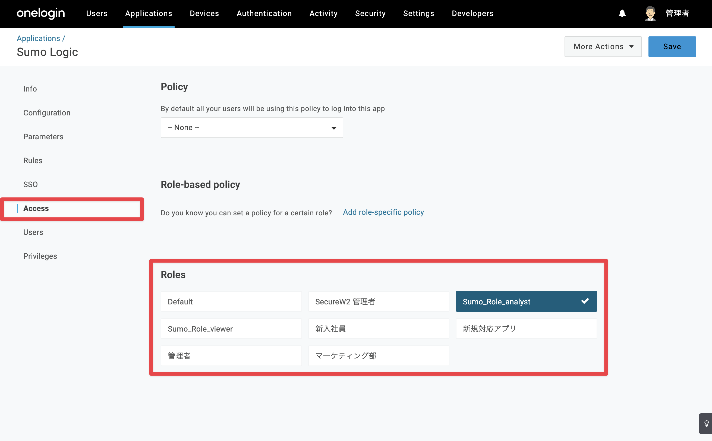
Task: Switch to the Info tab
Action: pos(30,89)
